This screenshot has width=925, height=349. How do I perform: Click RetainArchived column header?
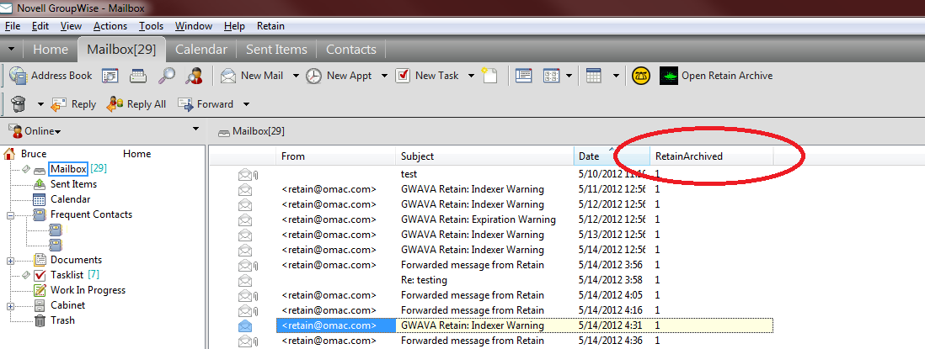pyautogui.click(x=712, y=156)
